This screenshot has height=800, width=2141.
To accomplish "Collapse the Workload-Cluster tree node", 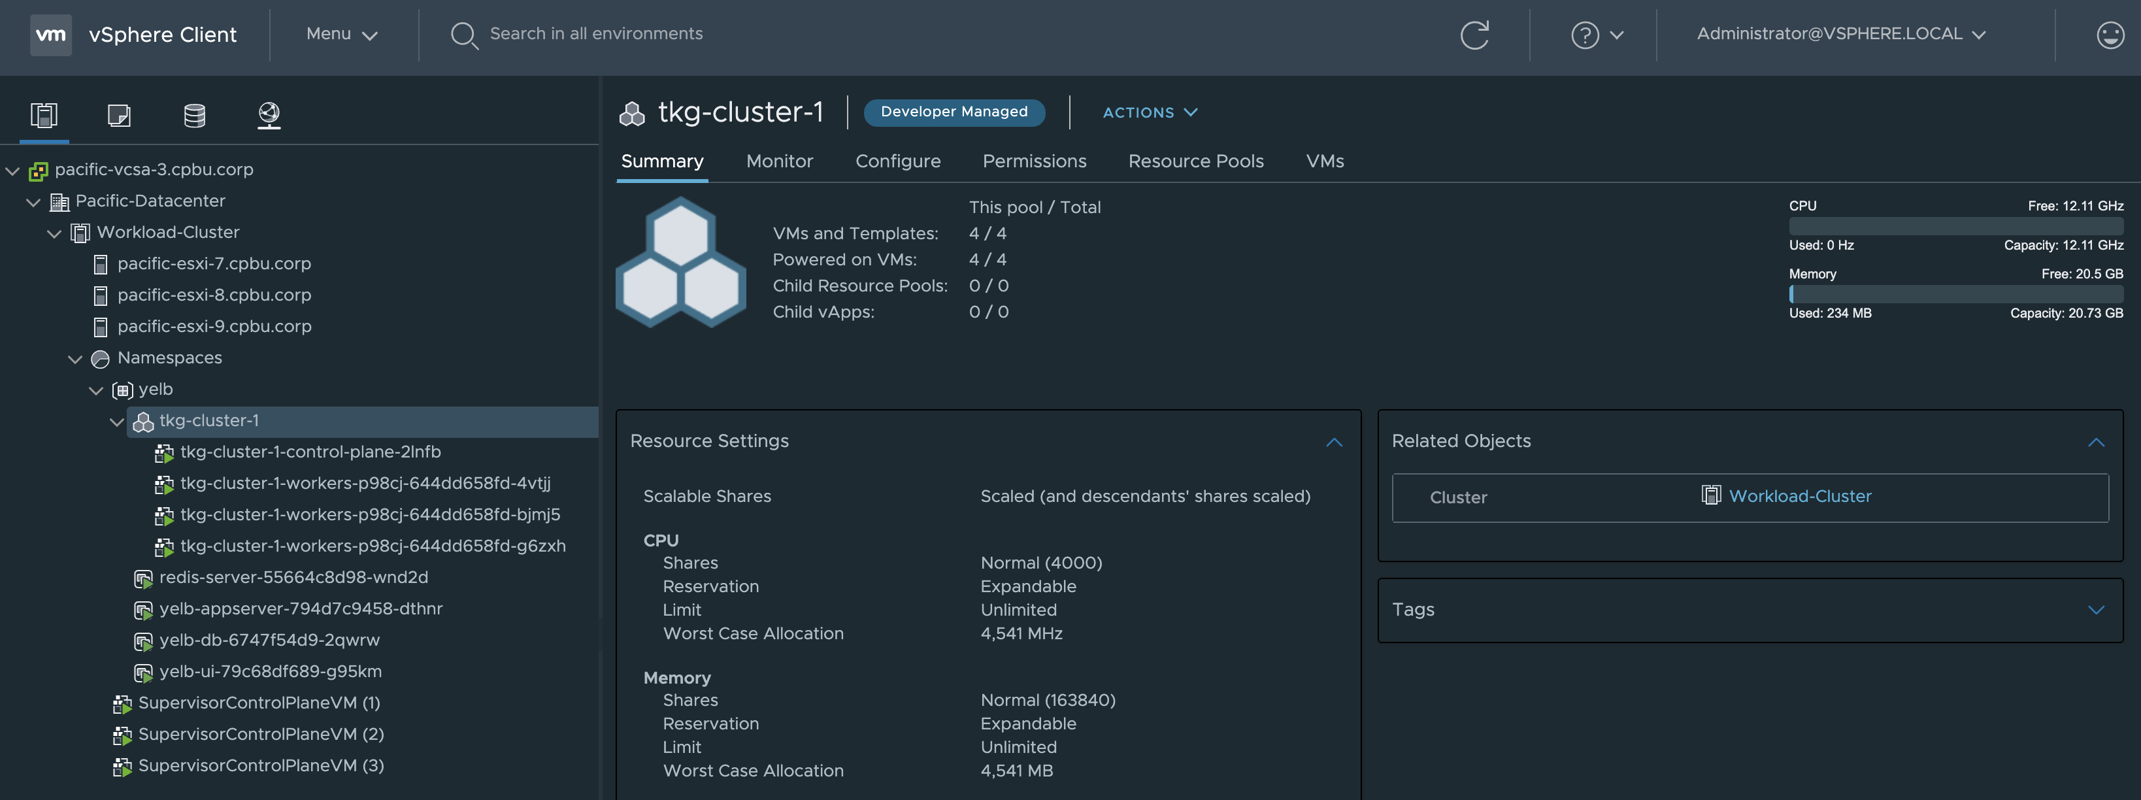I will click(55, 233).
